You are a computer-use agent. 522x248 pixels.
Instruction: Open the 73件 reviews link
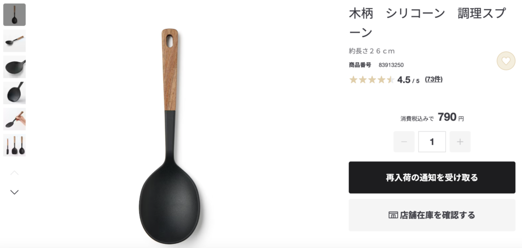(x=434, y=79)
